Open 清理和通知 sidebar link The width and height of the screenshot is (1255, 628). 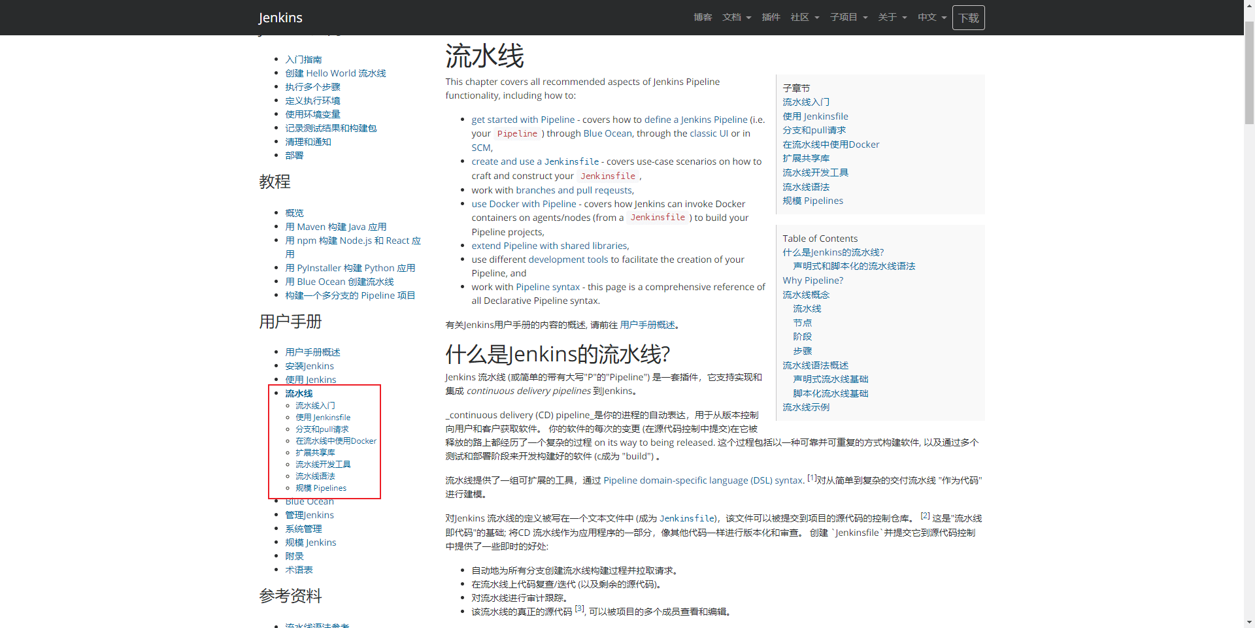pyautogui.click(x=308, y=142)
